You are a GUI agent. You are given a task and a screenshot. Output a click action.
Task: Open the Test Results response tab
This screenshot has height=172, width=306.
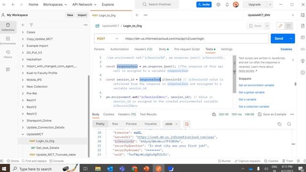point(148,114)
